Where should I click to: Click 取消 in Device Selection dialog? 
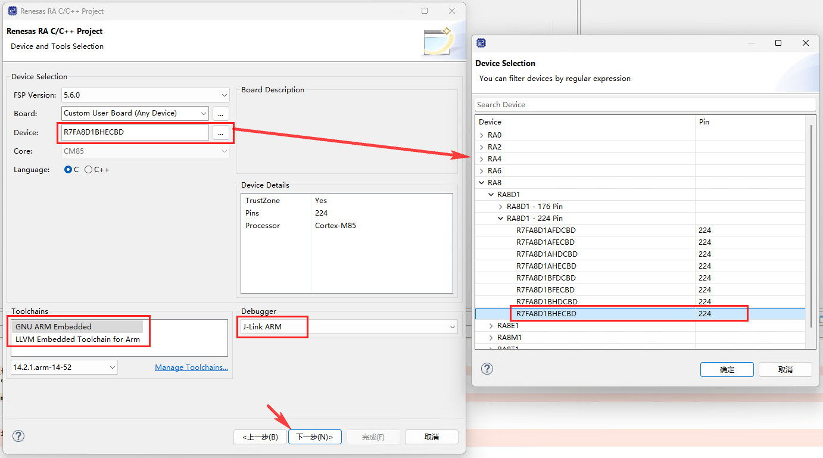coord(785,369)
